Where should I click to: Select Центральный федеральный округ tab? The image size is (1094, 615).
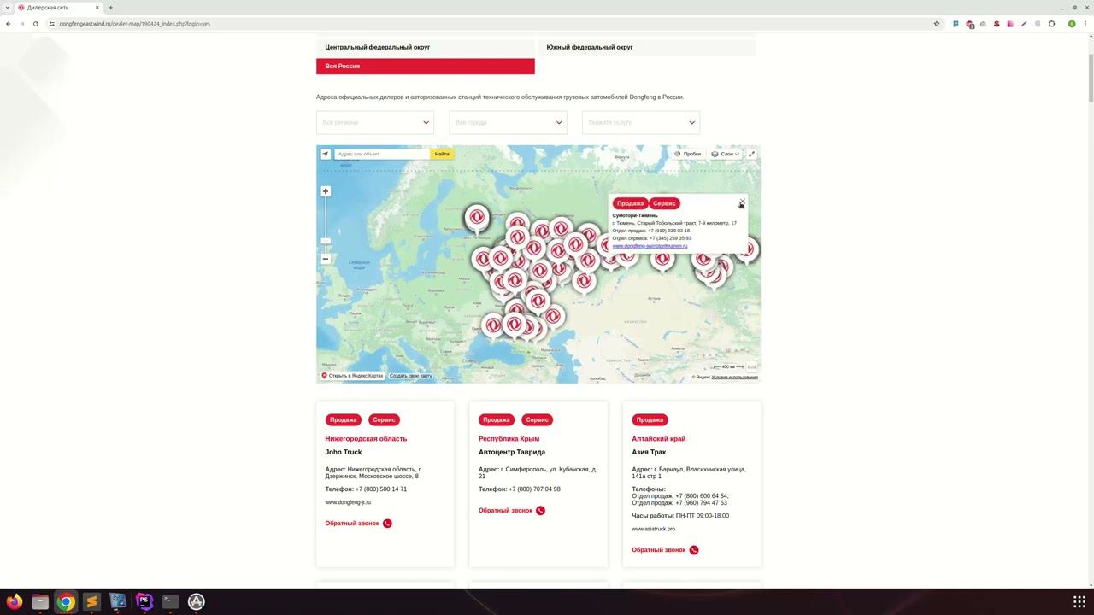tap(426, 48)
